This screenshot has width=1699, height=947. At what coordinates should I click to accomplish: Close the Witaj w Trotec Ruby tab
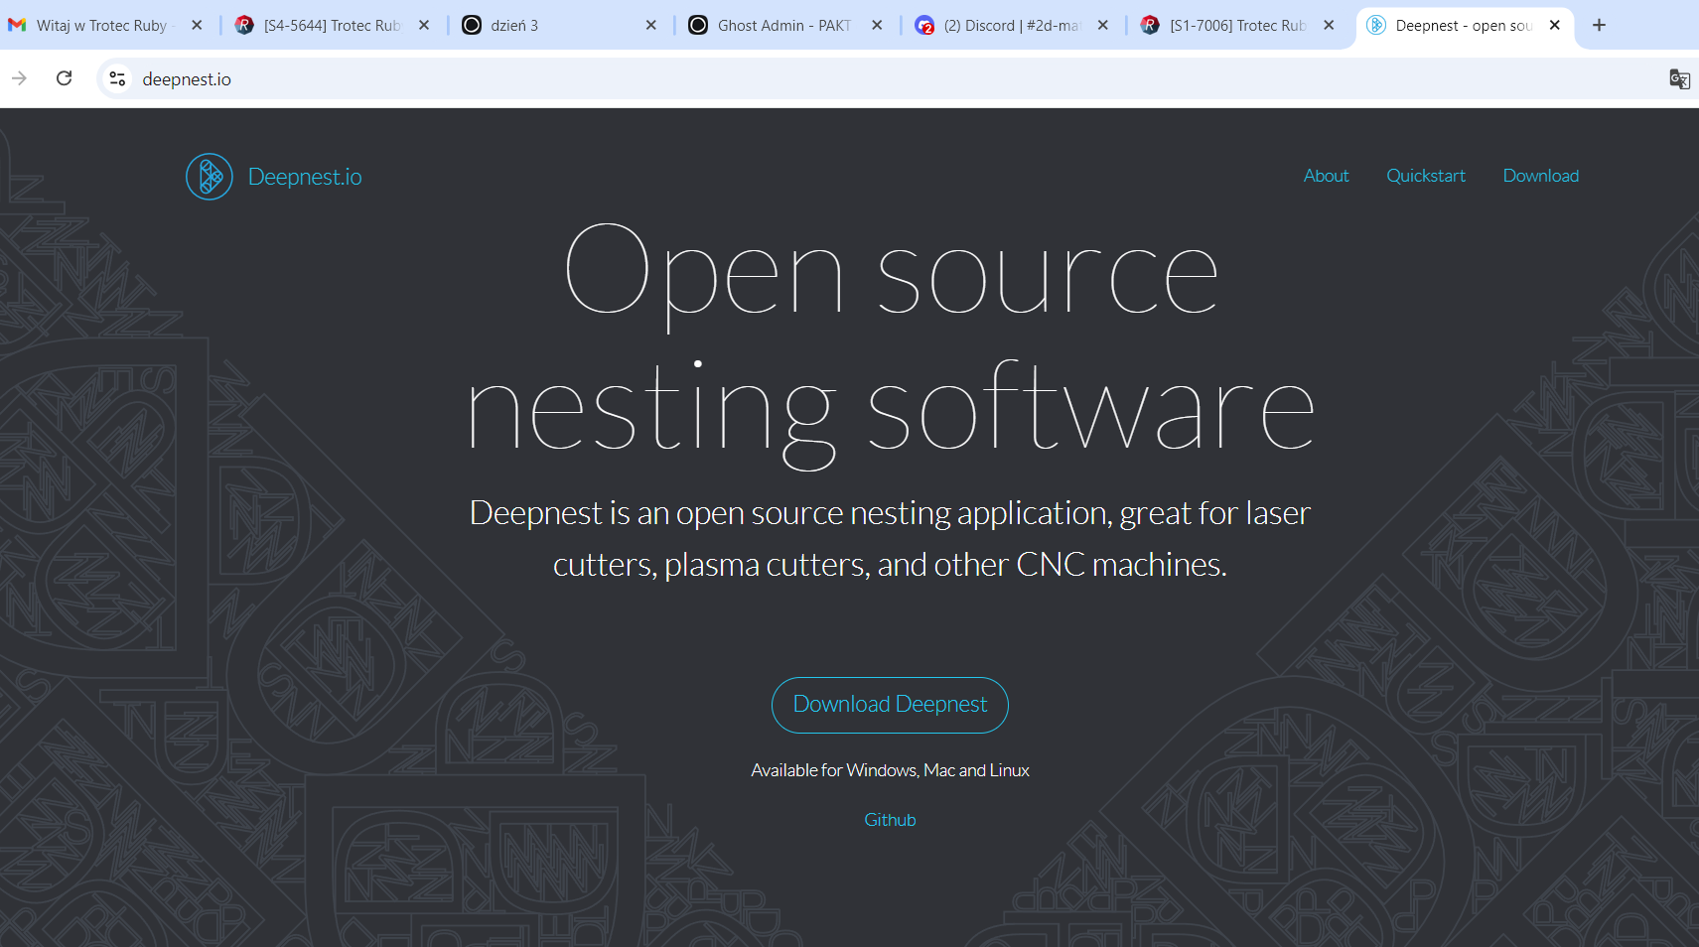(x=197, y=25)
